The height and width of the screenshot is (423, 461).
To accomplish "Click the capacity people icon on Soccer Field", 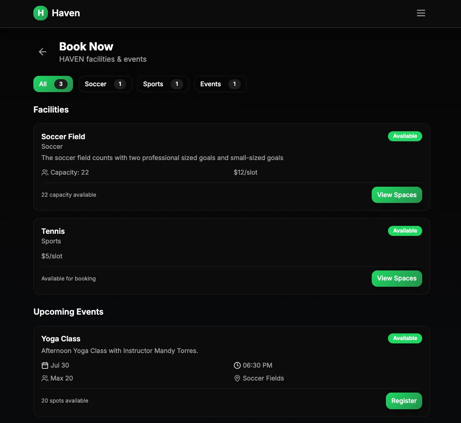I will 45,173.
